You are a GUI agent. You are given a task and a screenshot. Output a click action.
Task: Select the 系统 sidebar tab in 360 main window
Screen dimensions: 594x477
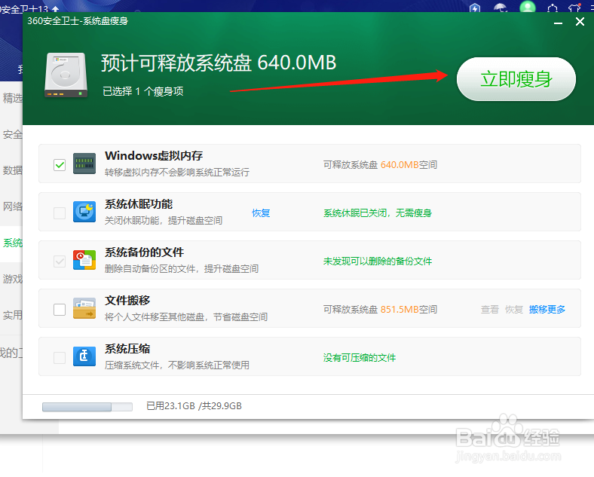[x=11, y=243]
